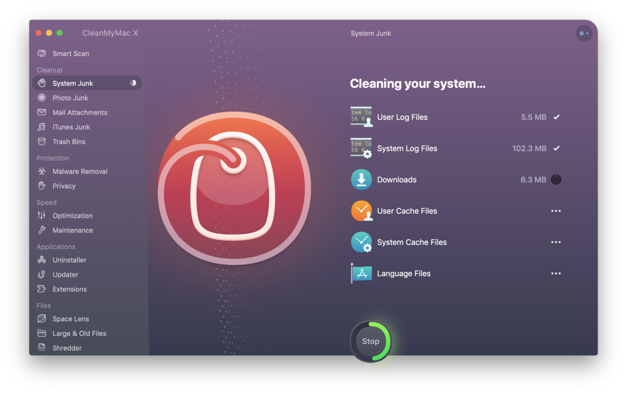This screenshot has width=627, height=394.
Task: Select the Optimization speed tool
Action: pyautogui.click(x=73, y=215)
